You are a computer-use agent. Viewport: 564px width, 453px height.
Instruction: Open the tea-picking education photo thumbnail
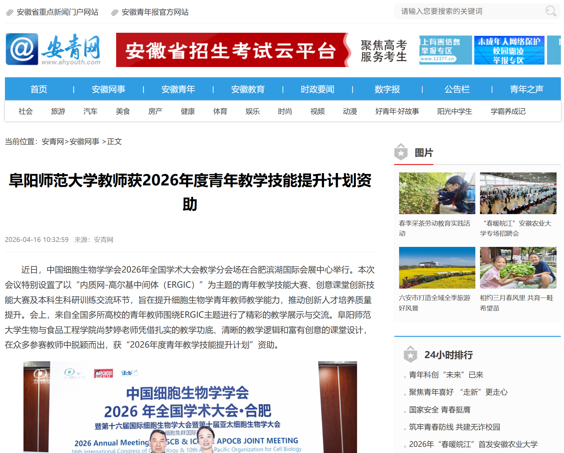(437, 193)
